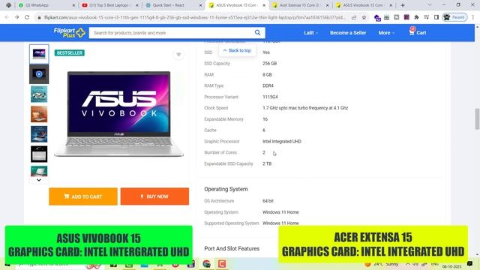Select the fifth product thumbnail
Image resolution: width=480 pixels, height=270 pixels.
coord(39,134)
